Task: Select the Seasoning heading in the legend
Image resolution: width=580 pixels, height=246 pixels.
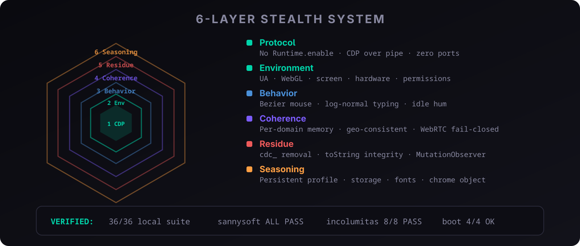Action: [282, 169]
